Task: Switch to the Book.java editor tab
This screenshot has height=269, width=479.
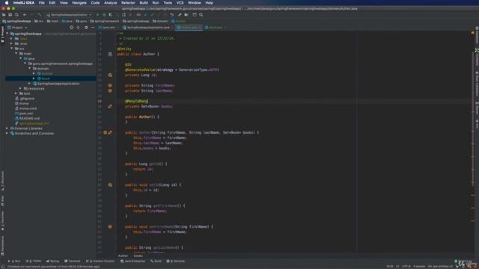Action: tap(216, 28)
